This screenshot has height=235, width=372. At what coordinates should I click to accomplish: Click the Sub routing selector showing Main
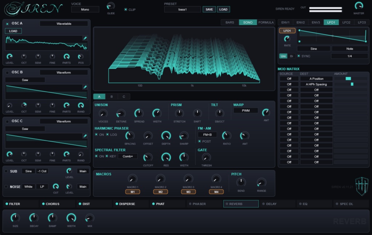pyautogui.click(x=83, y=171)
